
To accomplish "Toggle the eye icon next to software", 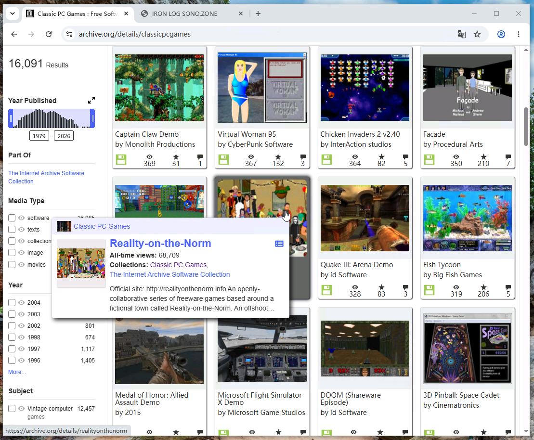I will tap(22, 218).
